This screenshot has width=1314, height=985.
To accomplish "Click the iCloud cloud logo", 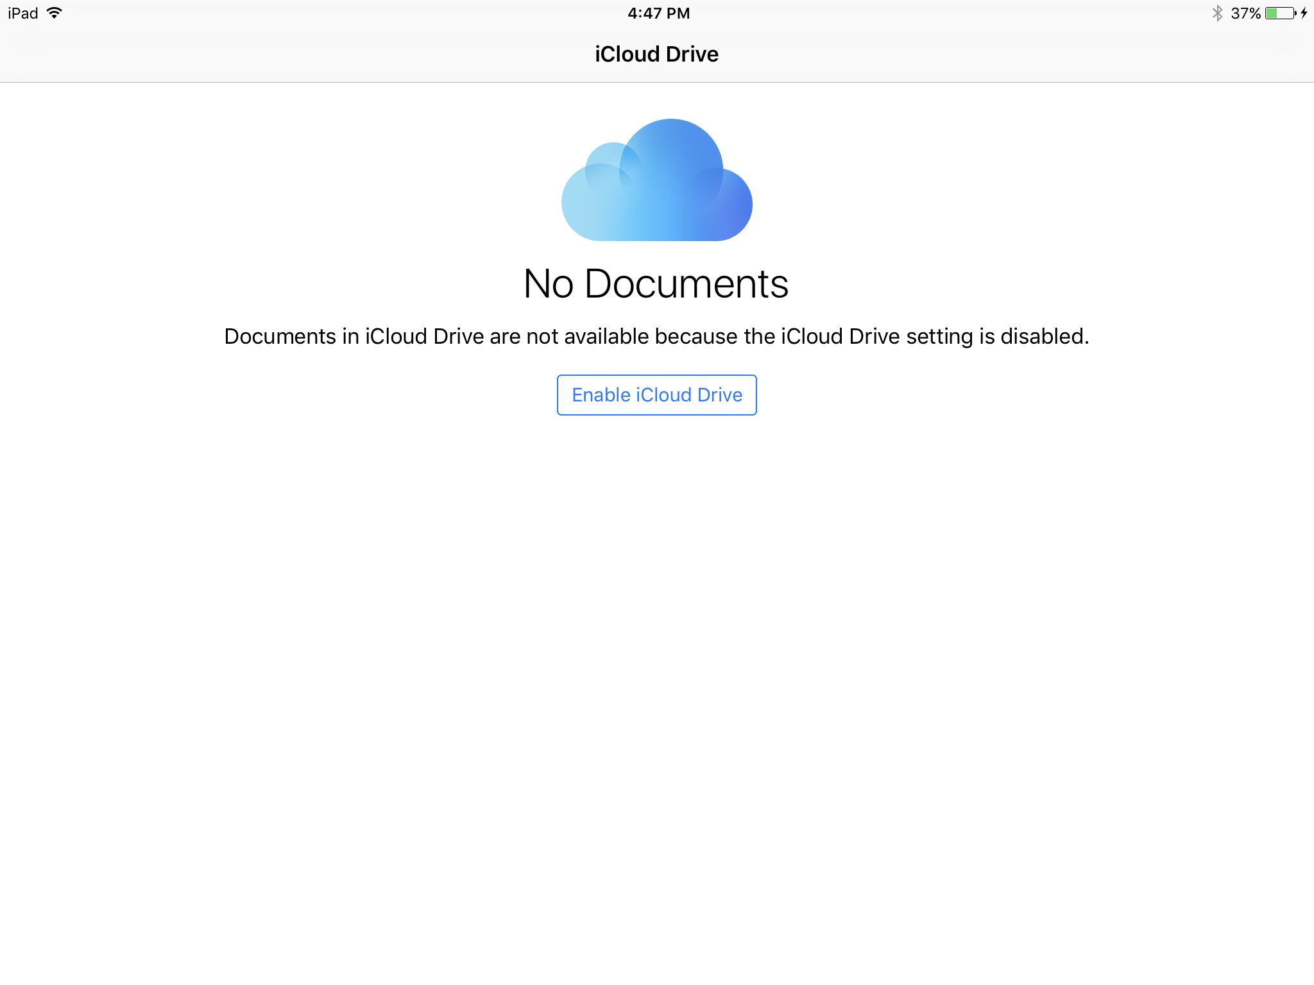I will coord(656,180).
